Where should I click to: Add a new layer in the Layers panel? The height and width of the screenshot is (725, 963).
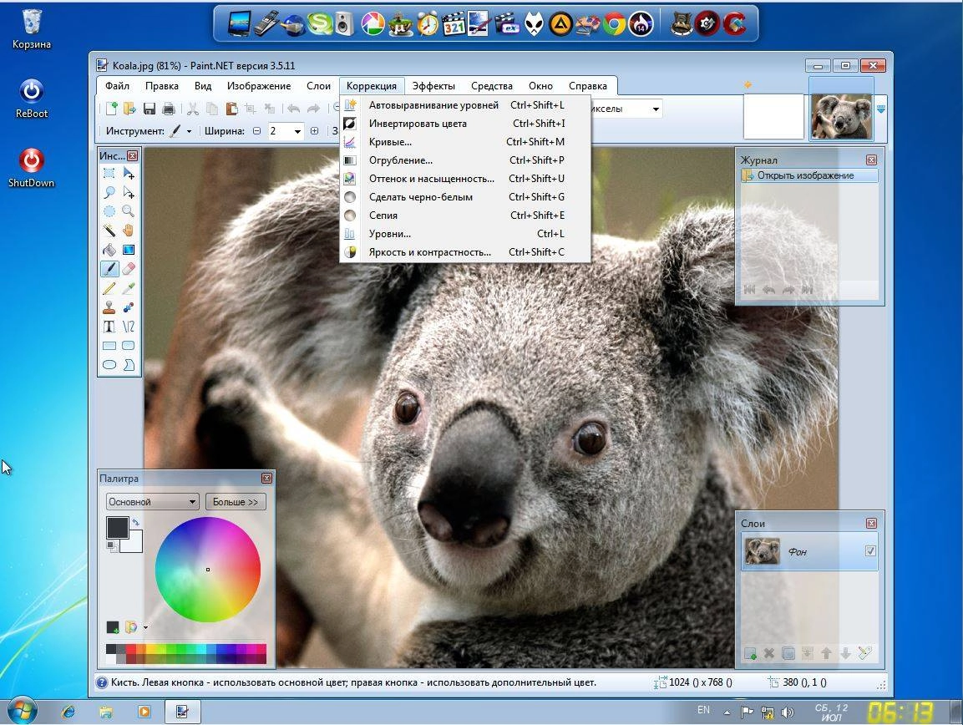click(749, 653)
